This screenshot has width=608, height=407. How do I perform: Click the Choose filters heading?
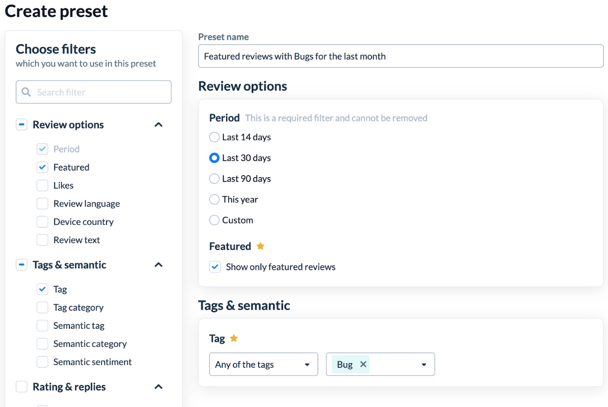tap(56, 49)
